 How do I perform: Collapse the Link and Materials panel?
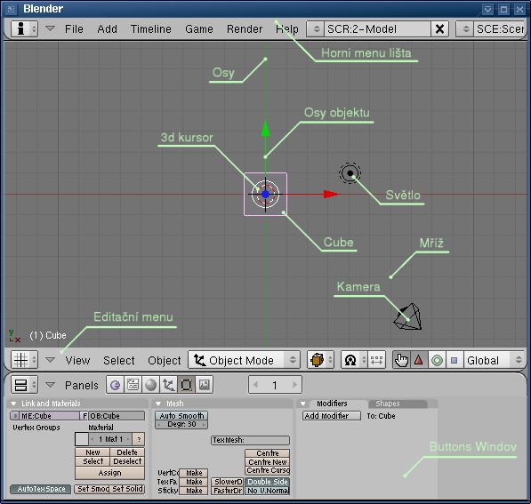point(13,404)
